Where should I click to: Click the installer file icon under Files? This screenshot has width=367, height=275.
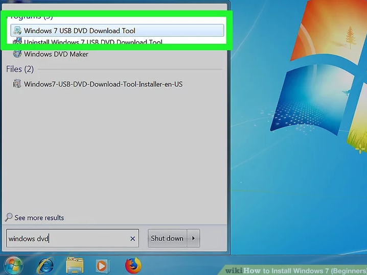coord(17,84)
